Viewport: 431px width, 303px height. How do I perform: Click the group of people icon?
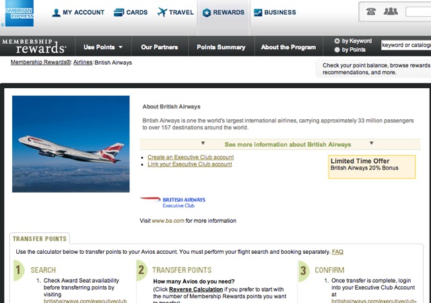(391, 11)
